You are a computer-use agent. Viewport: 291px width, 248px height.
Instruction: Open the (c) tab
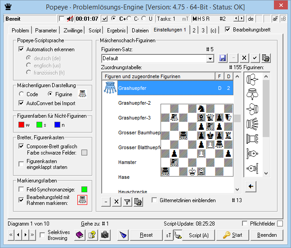(213, 31)
